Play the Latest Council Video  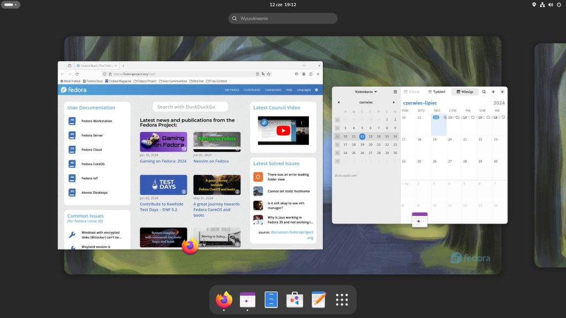(x=282, y=131)
